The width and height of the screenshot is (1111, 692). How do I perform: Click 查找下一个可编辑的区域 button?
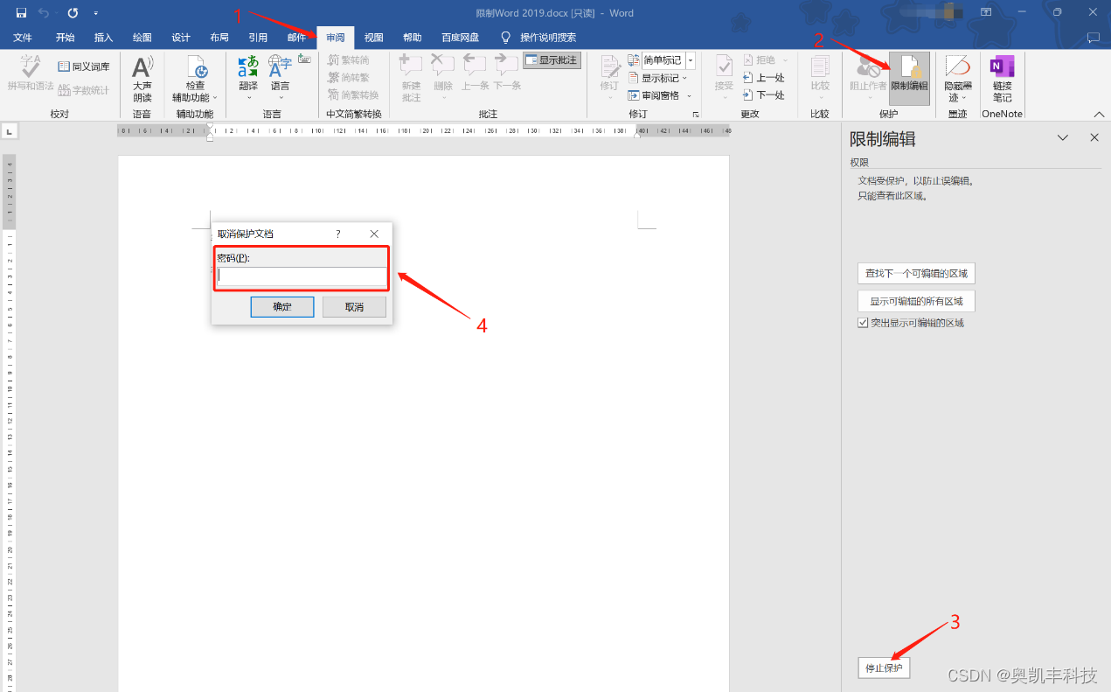tap(917, 274)
